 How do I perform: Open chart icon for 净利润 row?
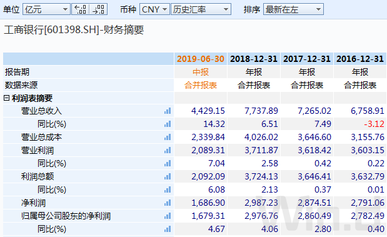pyautogui.click(x=168, y=203)
